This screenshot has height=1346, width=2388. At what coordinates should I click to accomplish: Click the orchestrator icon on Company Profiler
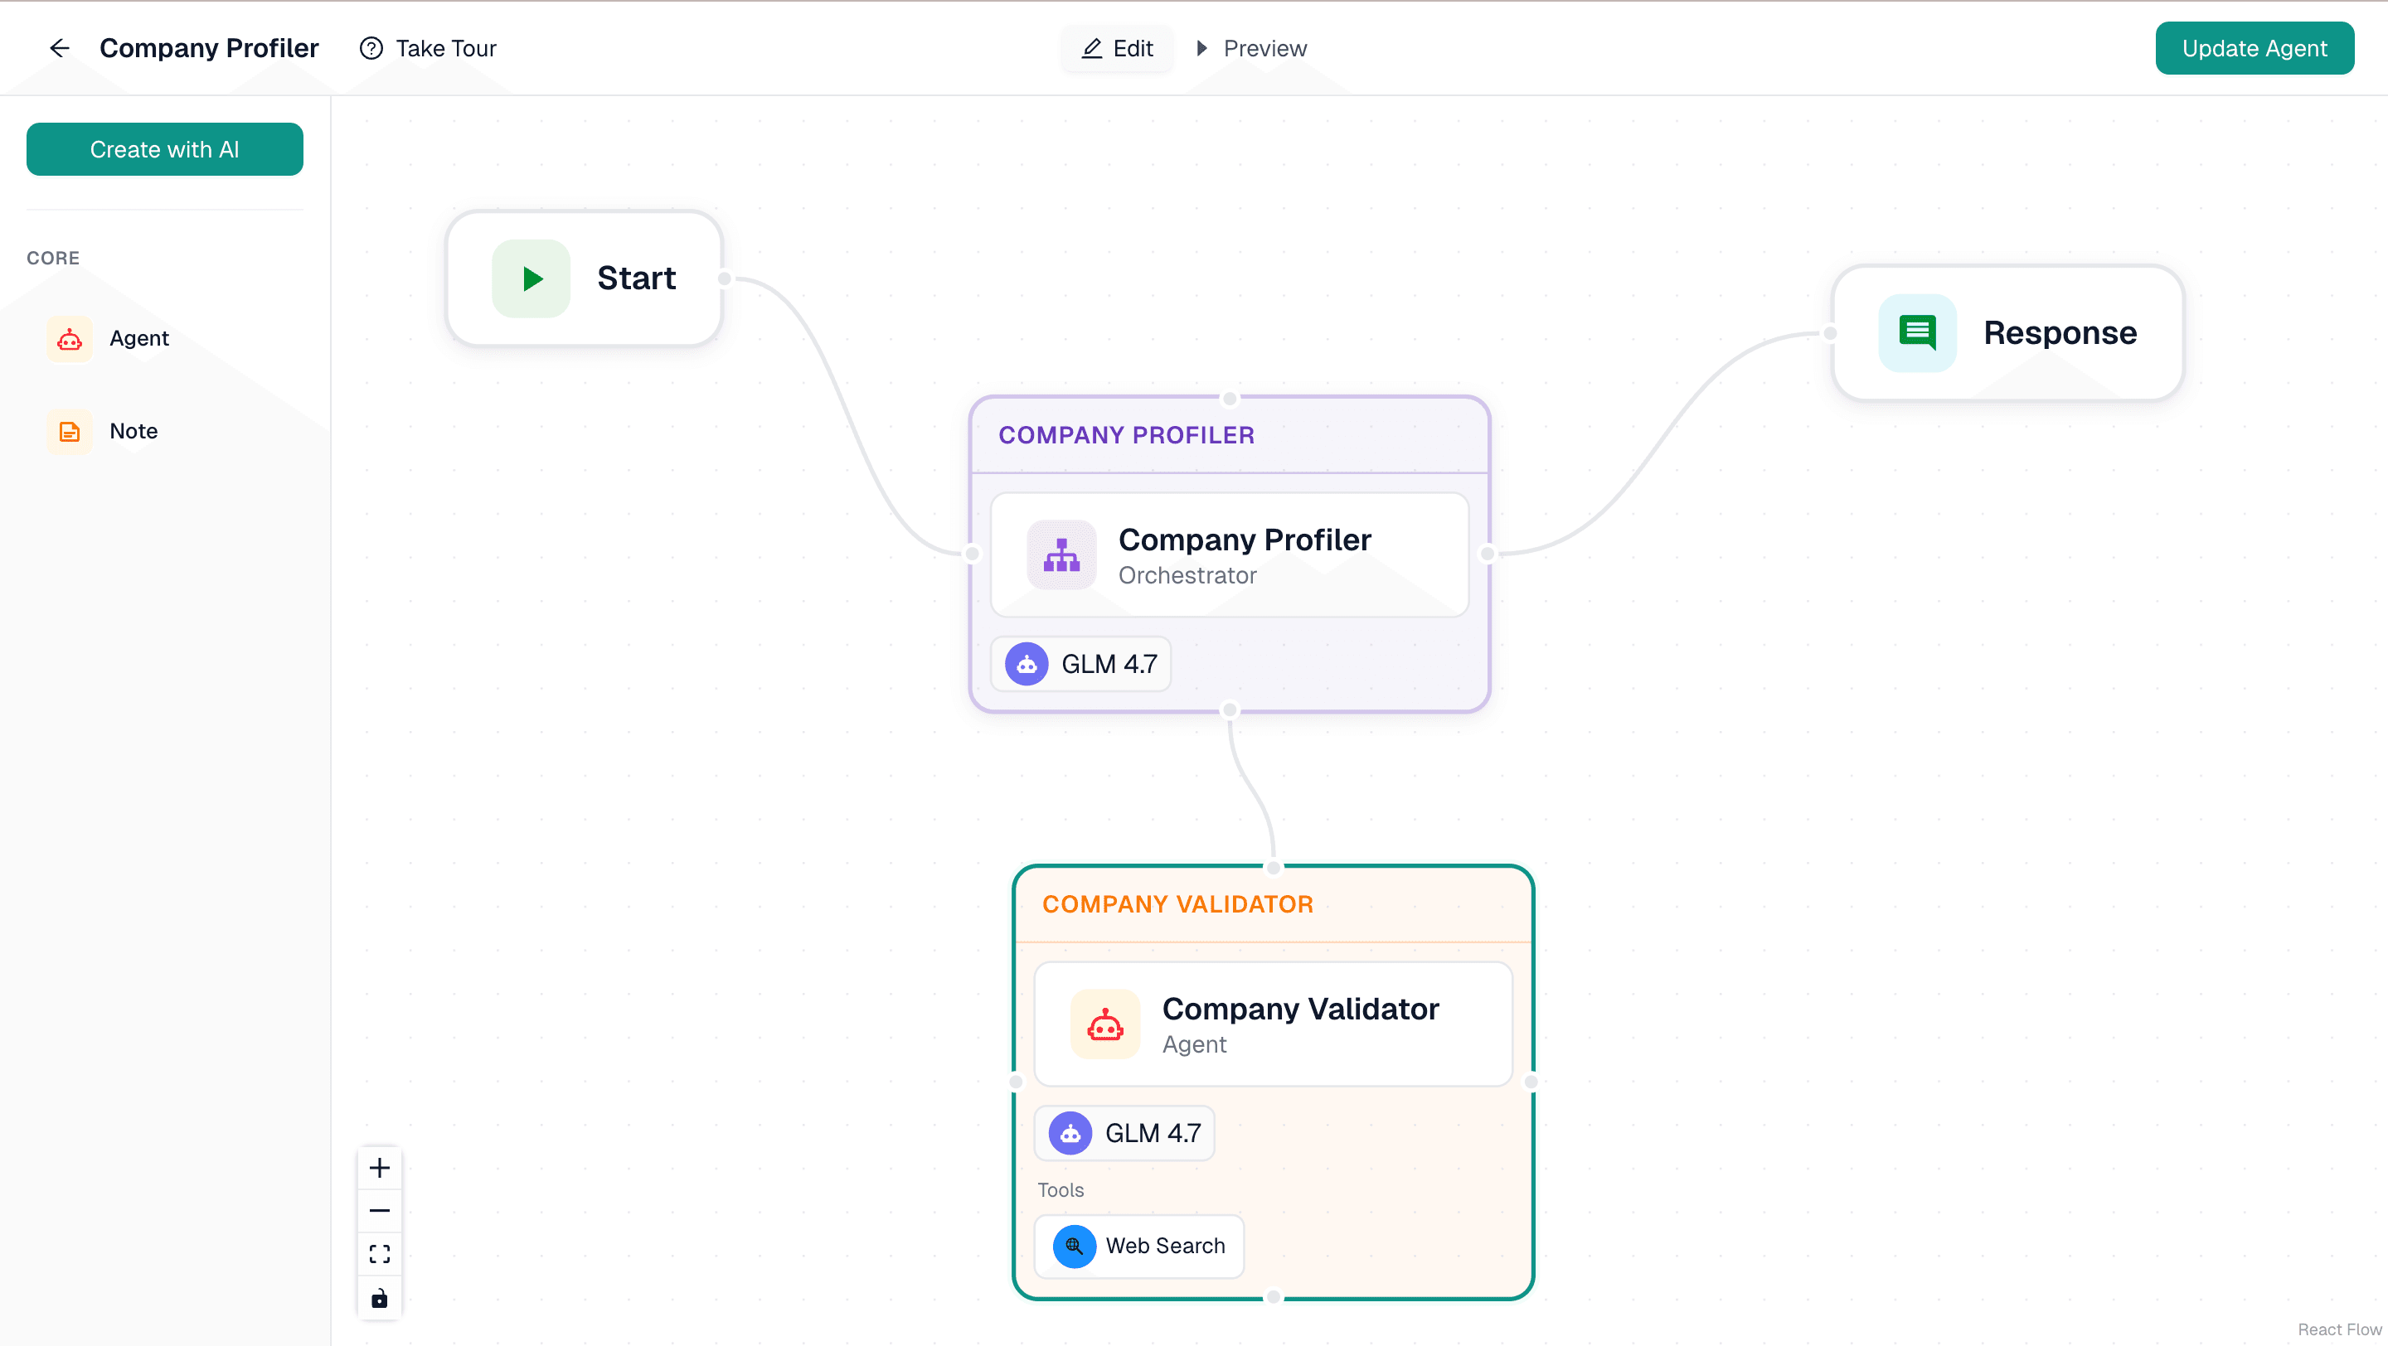pos(1061,554)
